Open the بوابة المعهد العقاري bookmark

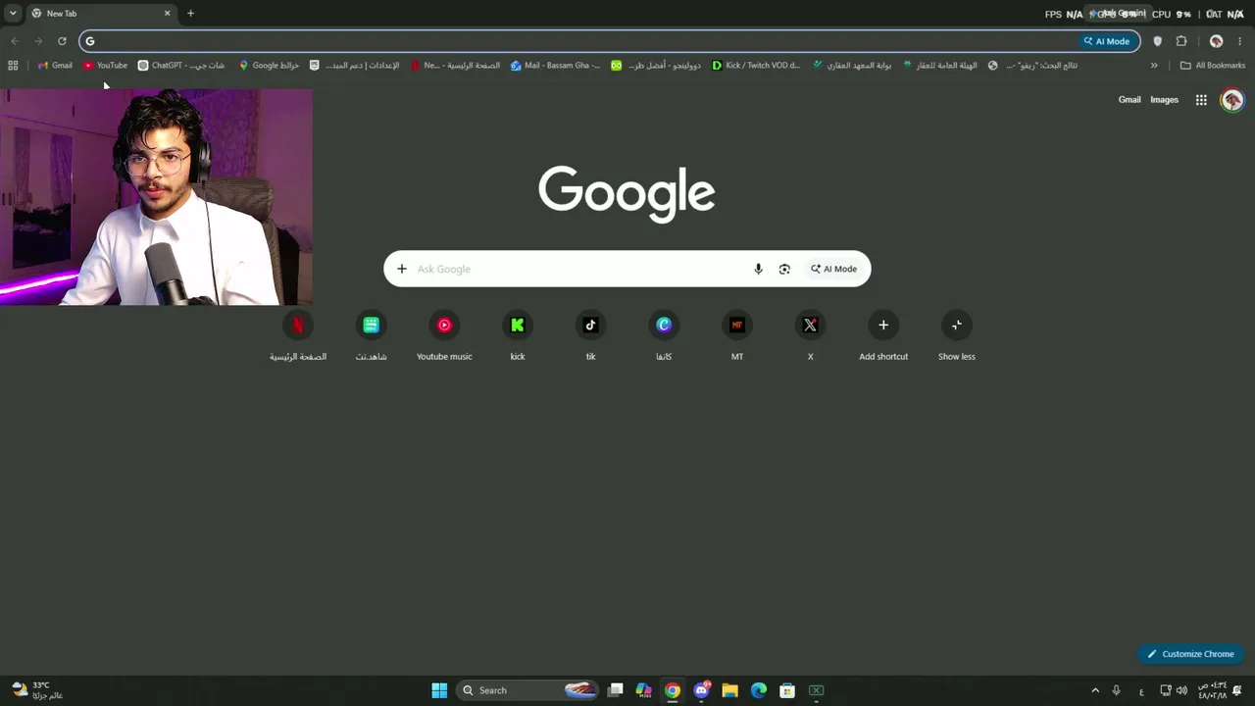pyautogui.click(x=852, y=66)
